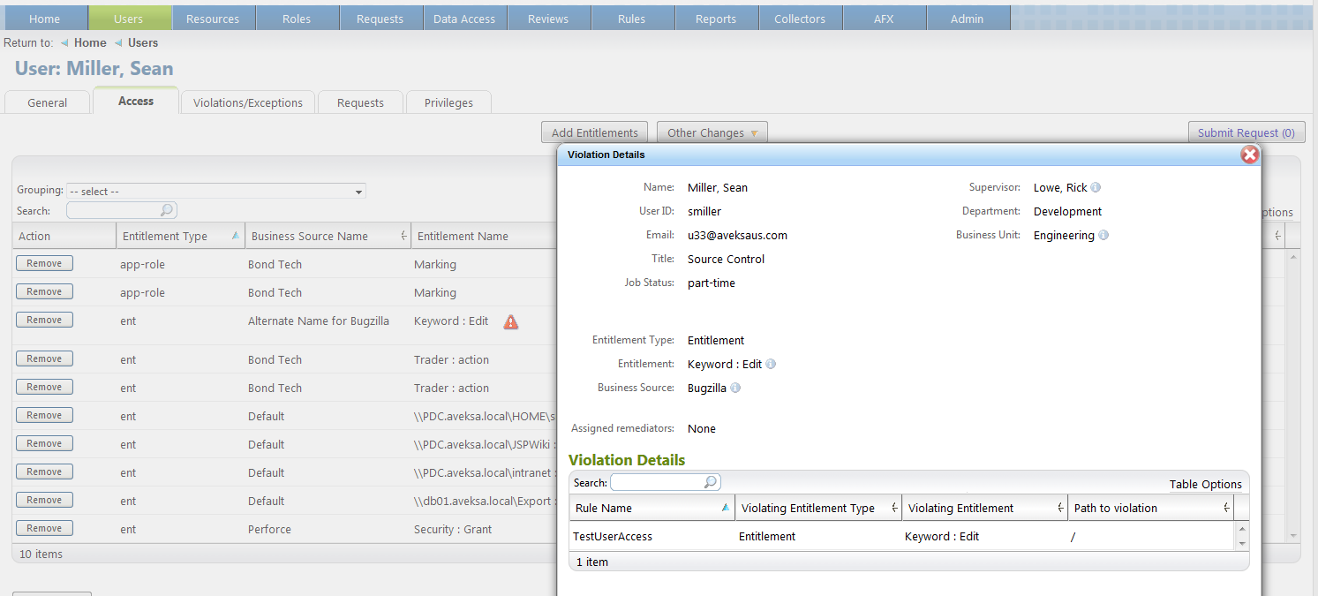Viewport: 1318px width, 596px height.
Task: Click the Add Entitlements button
Action: pyautogui.click(x=594, y=133)
